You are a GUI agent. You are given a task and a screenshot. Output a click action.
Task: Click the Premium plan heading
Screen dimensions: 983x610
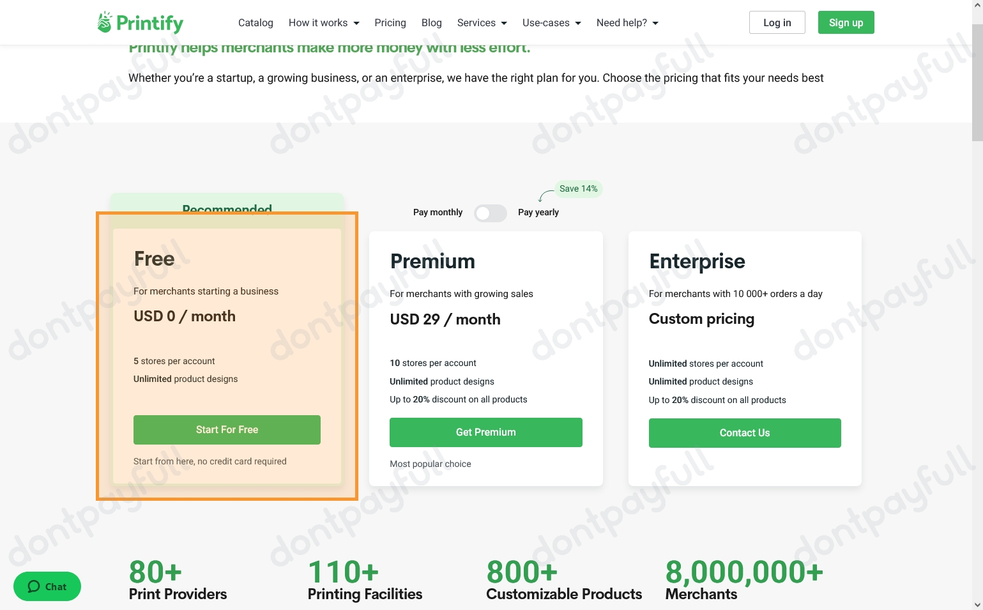click(x=432, y=261)
